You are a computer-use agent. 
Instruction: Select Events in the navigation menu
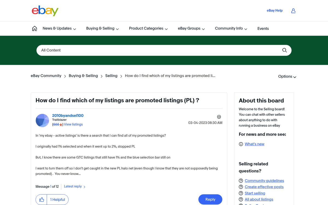click(263, 28)
